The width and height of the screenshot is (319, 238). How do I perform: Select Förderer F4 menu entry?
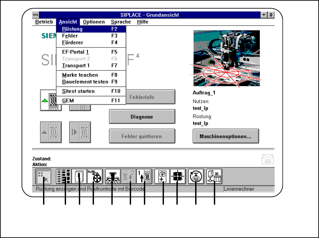pyautogui.click(x=91, y=43)
